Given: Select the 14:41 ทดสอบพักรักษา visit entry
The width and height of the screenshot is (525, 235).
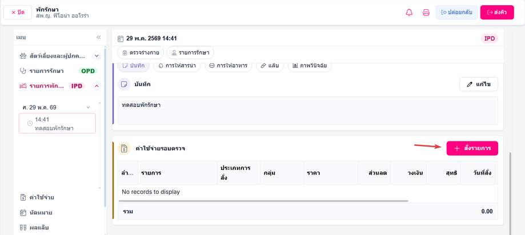Looking at the screenshot, I should 57,123.
